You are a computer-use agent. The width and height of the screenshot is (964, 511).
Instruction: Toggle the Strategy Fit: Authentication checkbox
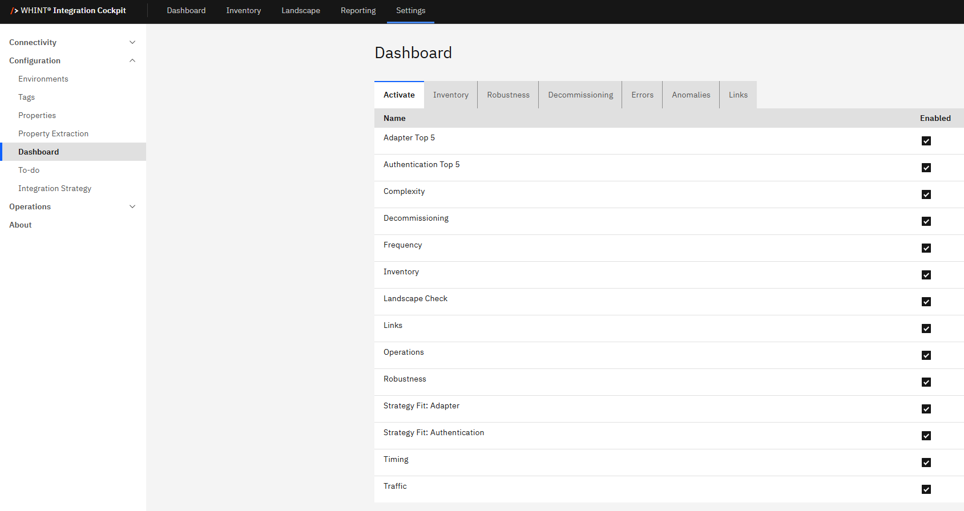pos(926,436)
